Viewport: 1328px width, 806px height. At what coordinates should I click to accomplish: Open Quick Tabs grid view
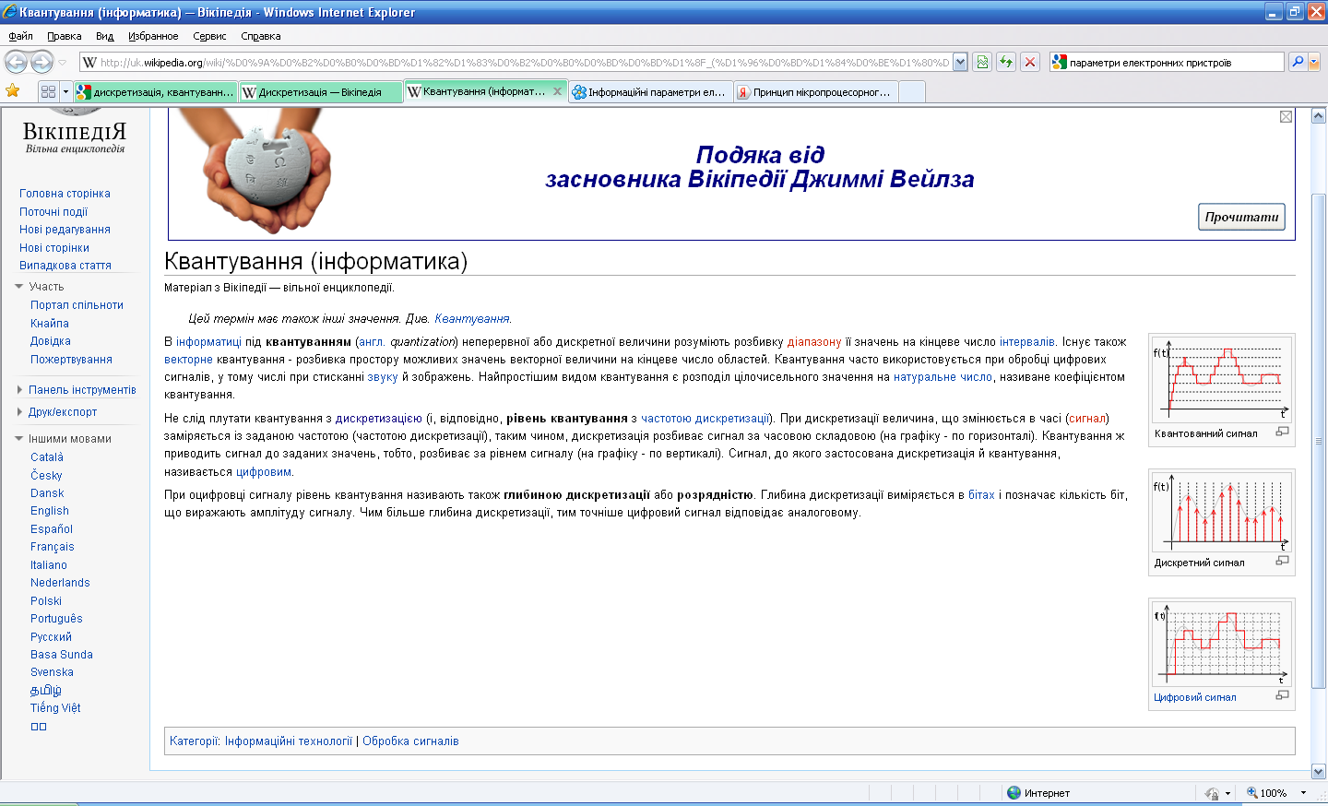pyautogui.click(x=49, y=91)
